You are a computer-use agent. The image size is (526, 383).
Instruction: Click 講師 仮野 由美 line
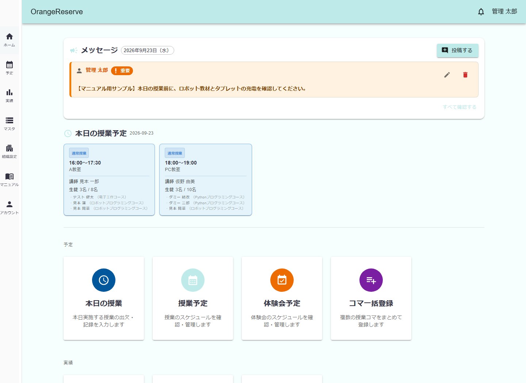point(180,181)
